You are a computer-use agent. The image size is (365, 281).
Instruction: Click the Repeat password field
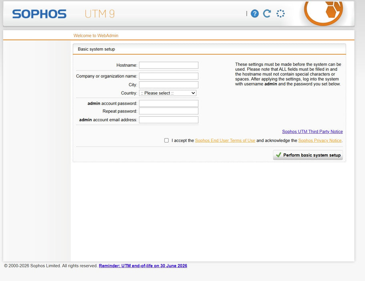(169, 111)
